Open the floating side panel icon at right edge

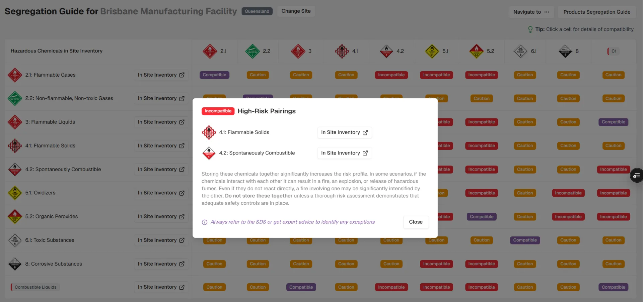coord(637,176)
